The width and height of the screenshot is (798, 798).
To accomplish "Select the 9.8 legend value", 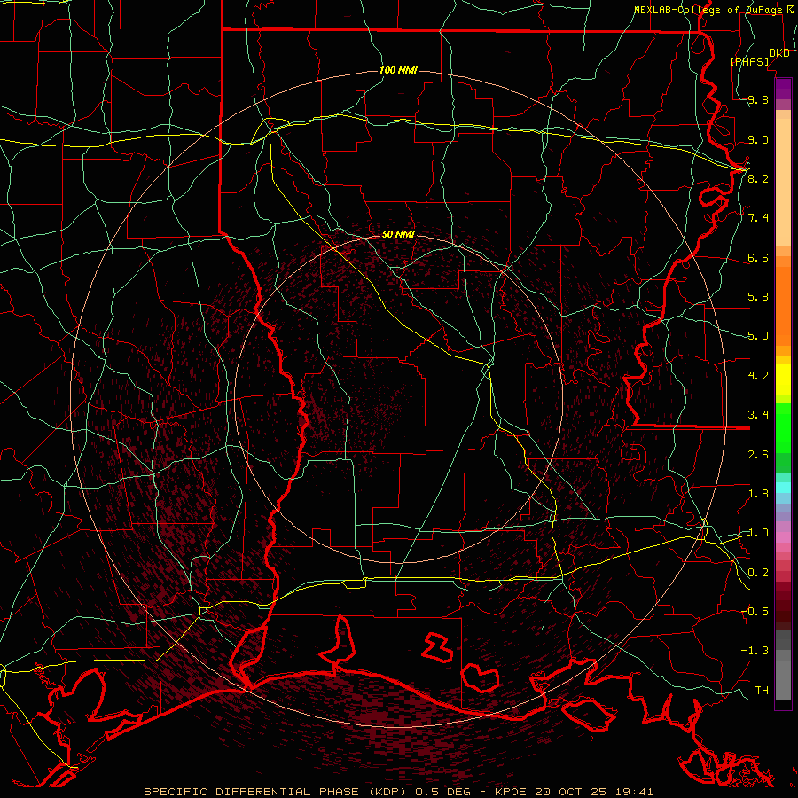I will 758,99.
